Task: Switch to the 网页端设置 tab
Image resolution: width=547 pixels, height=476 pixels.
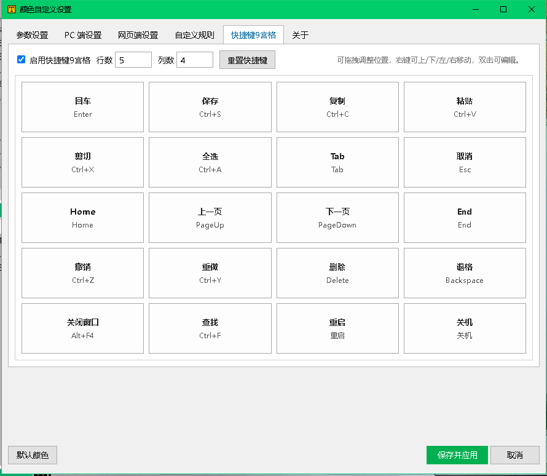Action: (138, 35)
